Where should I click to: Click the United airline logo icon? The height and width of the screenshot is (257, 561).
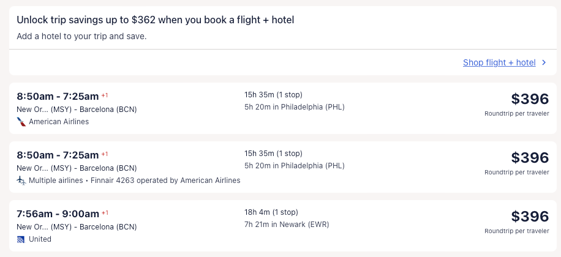pyautogui.click(x=21, y=239)
